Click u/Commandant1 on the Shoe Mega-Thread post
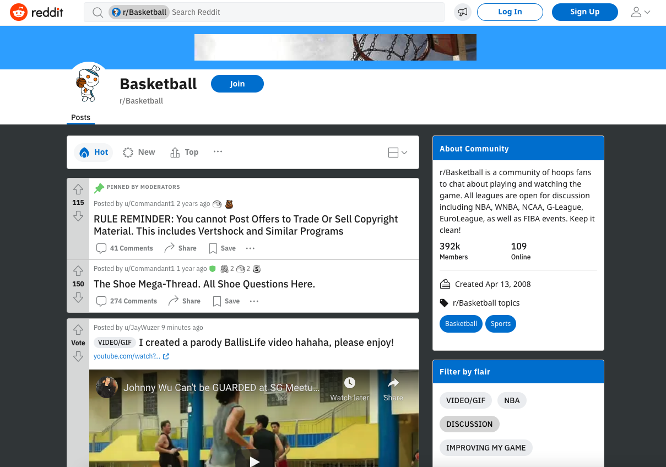 click(149, 269)
